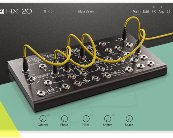This screenshot has width=173, height=138.
Task: Toggle the Cabinet power button
Action: (x=48, y=115)
